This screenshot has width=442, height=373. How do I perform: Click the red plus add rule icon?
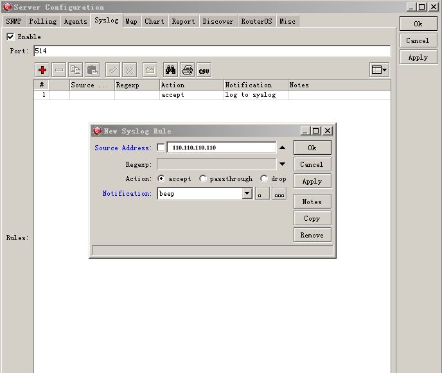42,70
